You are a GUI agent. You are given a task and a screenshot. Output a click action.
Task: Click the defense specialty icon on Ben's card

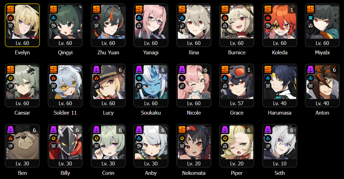pos(11,146)
